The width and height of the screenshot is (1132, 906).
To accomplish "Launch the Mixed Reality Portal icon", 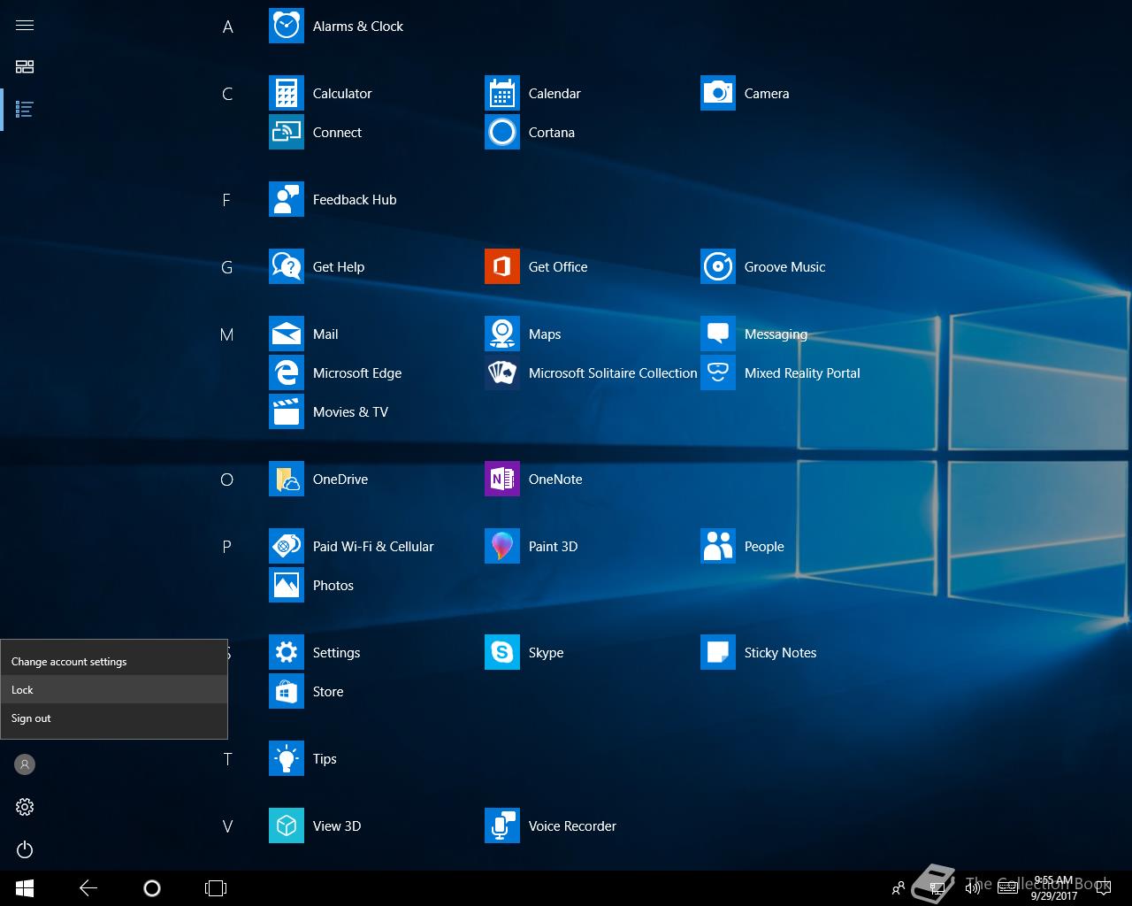I will 718,372.
